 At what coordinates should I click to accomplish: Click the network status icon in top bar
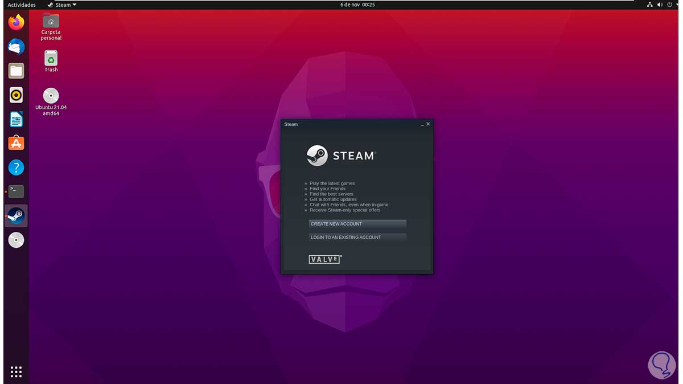tap(651, 5)
